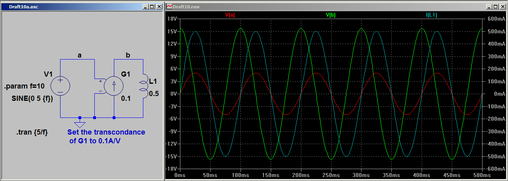Click the L1 component label
The image size is (508, 181).
pyautogui.click(x=153, y=81)
